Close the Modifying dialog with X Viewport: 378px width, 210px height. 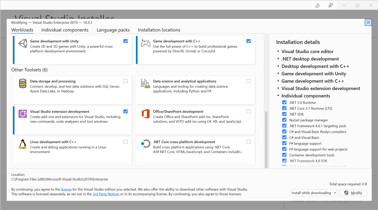tap(368, 22)
